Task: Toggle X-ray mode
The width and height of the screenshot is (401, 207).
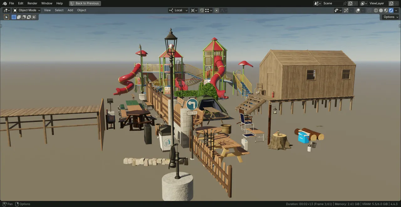Action: point(370,10)
